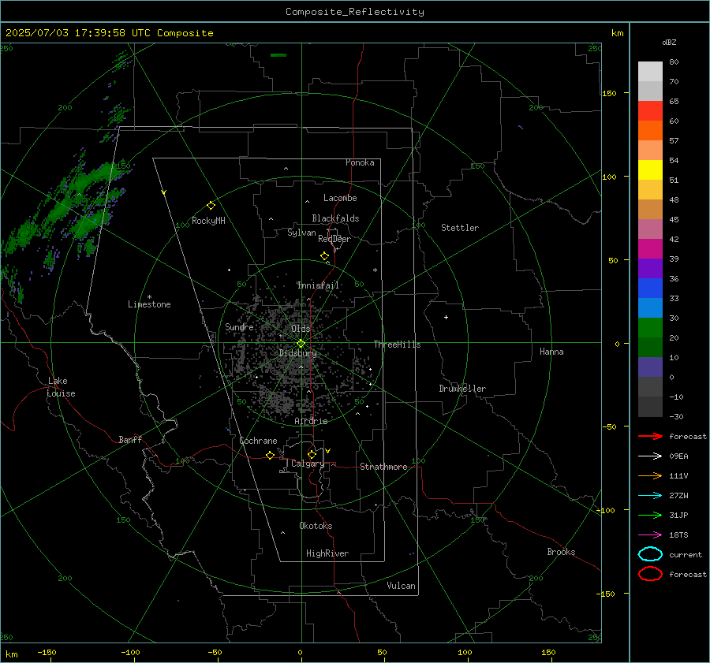The image size is (710, 663).
Task: Click the RedDeer city label
Action: (x=334, y=239)
